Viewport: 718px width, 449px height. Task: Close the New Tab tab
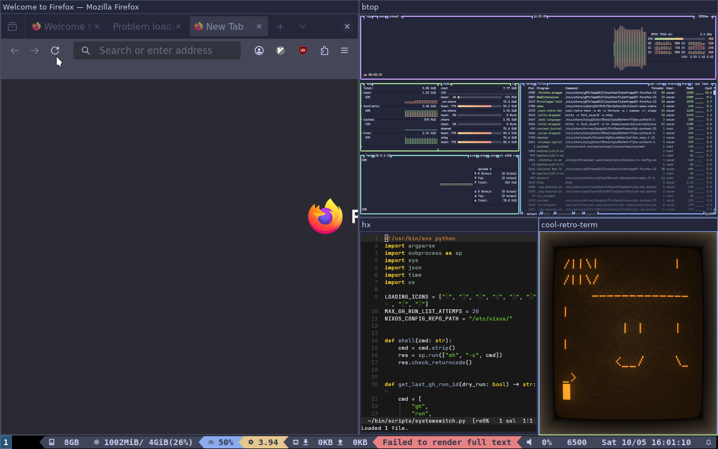point(259,26)
